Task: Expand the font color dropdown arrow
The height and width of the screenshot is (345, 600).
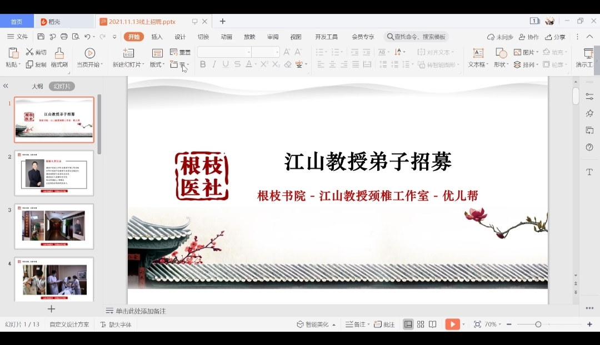Action: pos(256,64)
